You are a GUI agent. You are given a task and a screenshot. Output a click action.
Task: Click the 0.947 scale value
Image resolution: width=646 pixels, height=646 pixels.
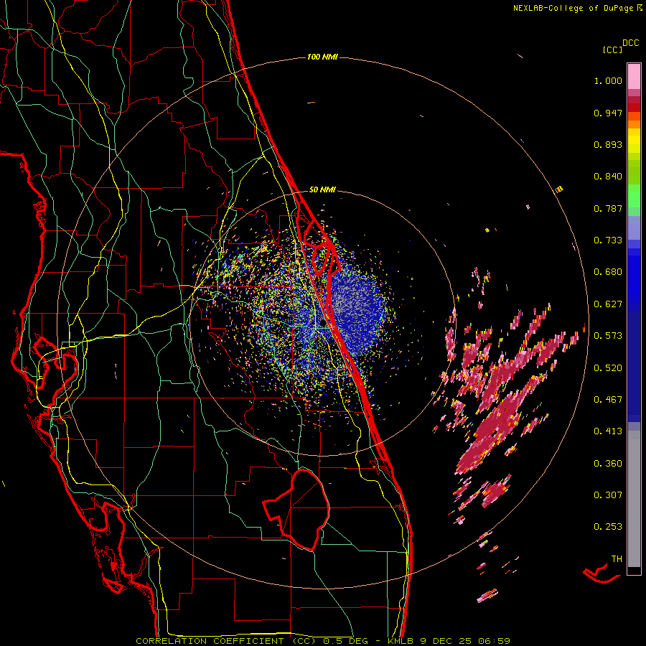click(x=608, y=113)
